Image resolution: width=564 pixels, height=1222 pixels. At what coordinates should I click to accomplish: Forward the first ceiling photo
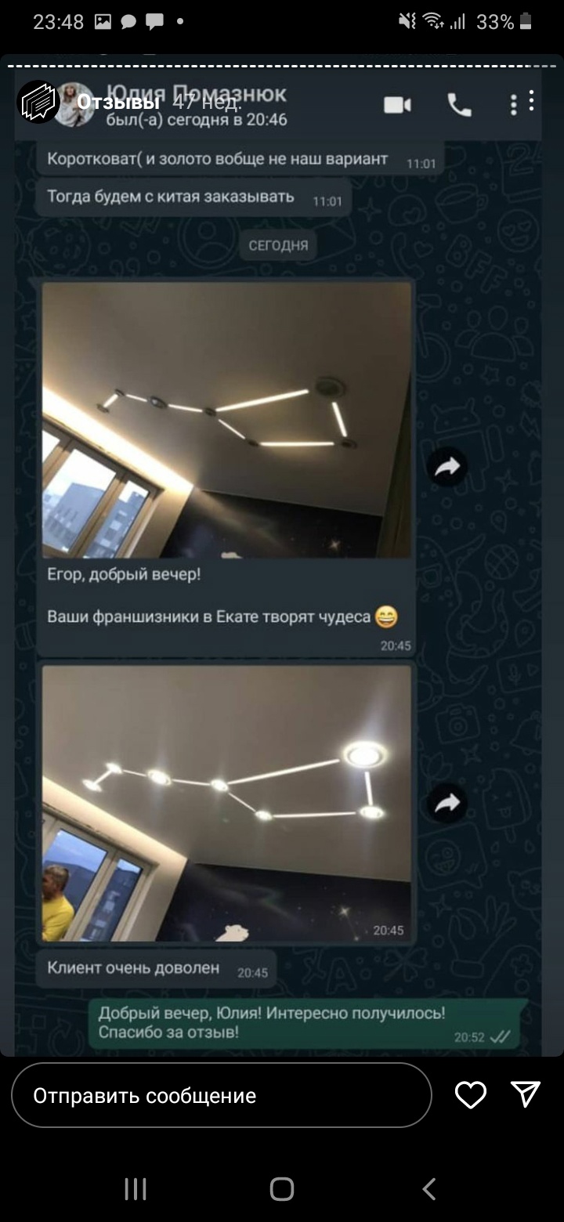[447, 468]
